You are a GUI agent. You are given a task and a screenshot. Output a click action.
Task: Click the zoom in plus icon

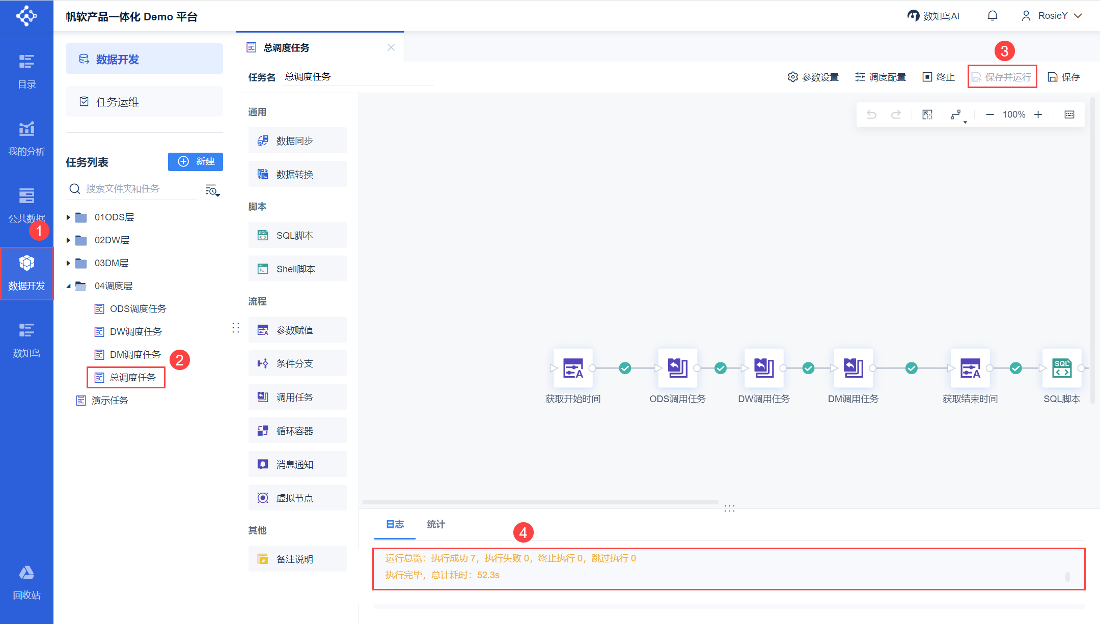[1038, 115]
